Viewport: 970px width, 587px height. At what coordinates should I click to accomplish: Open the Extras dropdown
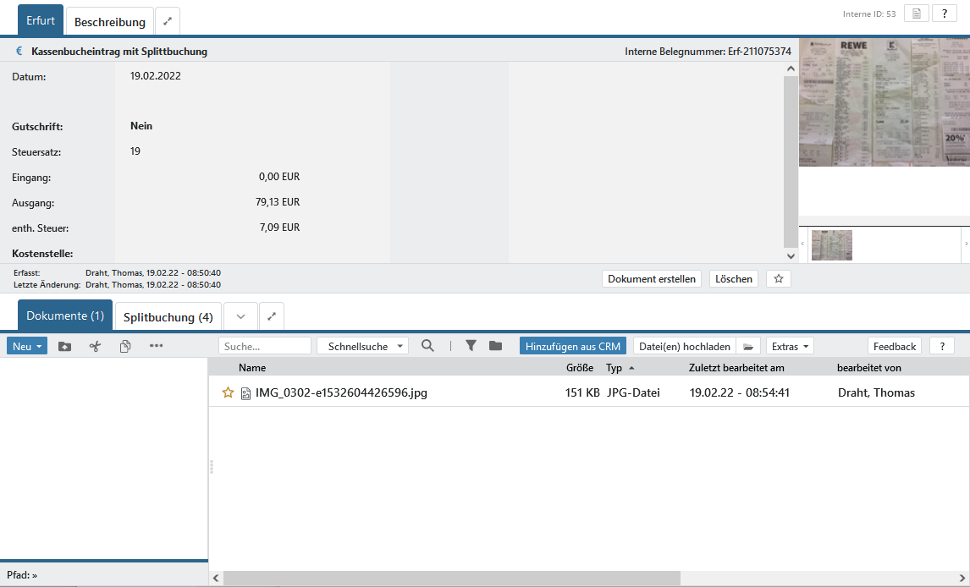790,346
